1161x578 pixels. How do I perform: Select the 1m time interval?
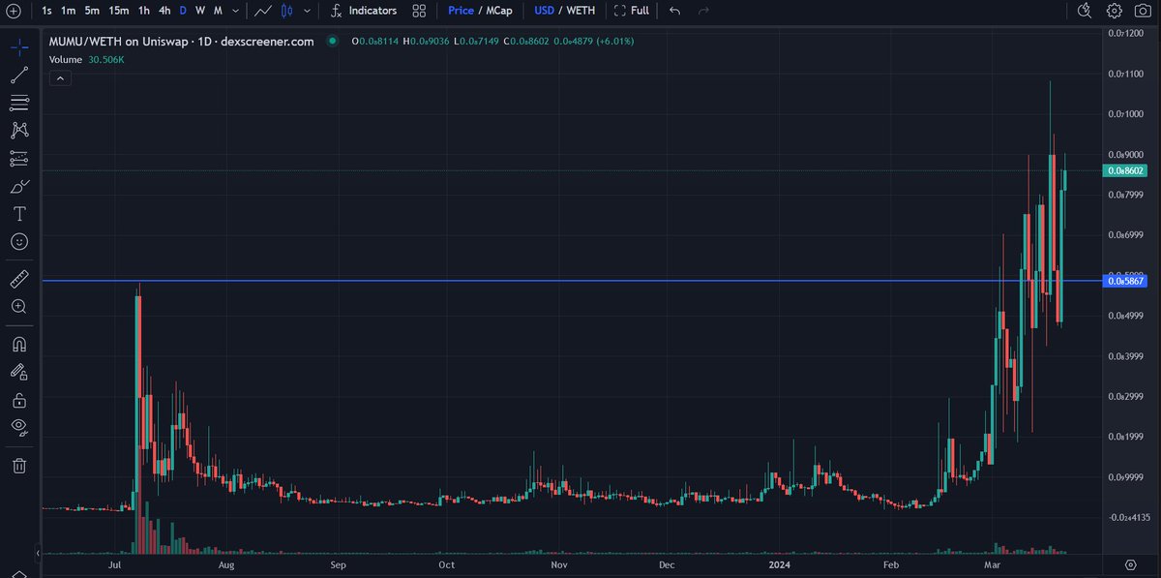[x=68, y=11]
